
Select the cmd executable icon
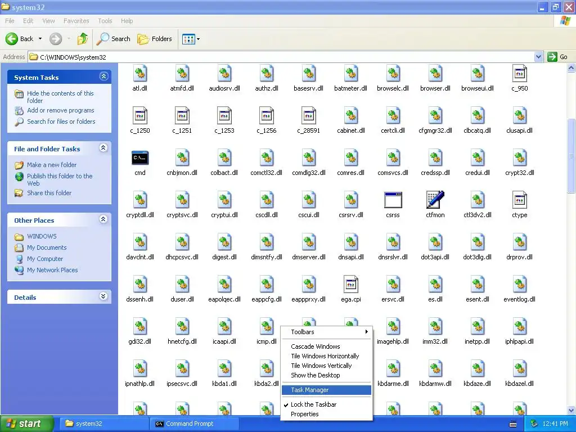tap(140, 158)
